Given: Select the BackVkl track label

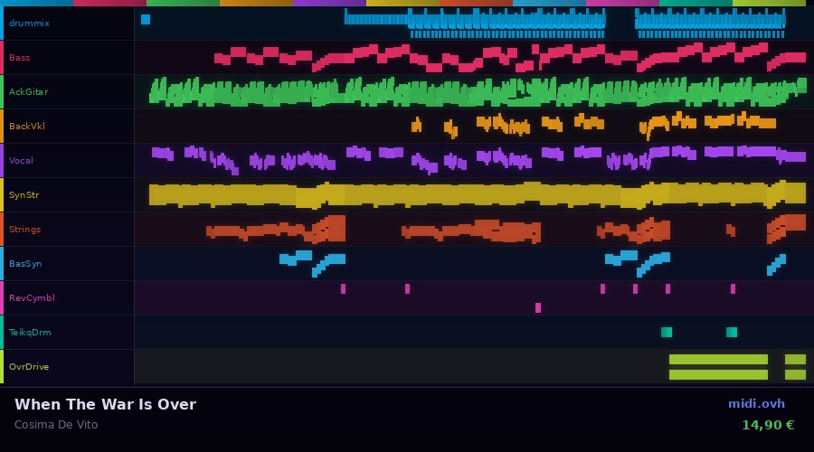Looking at the screenshot, I should click(x=27, y=127).
